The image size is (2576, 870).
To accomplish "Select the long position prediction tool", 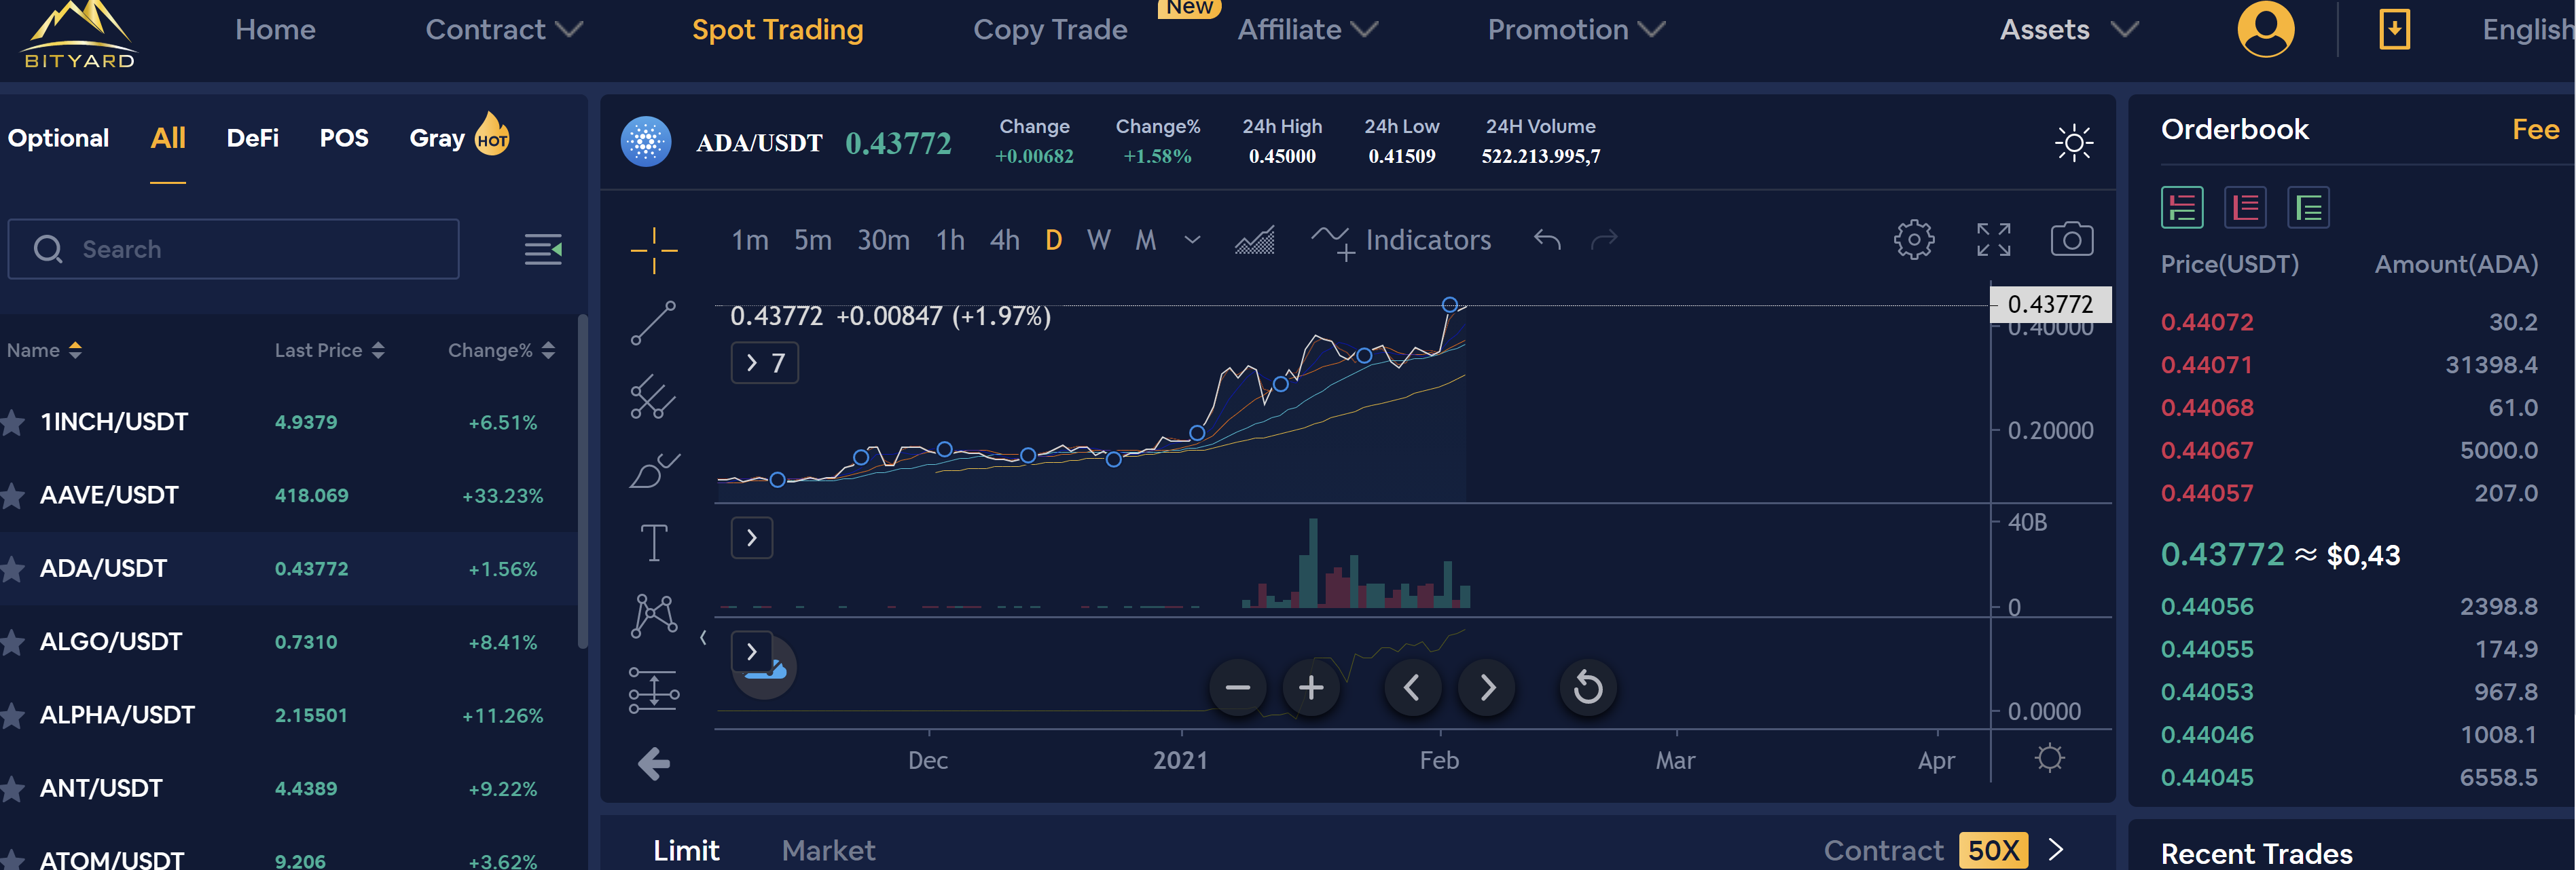I will click(x=653, y=689).
